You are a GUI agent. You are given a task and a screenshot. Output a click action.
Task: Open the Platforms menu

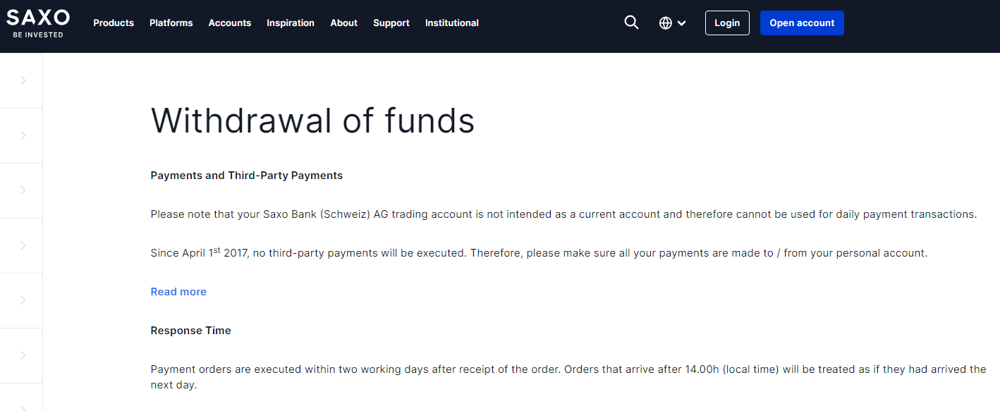171,23
